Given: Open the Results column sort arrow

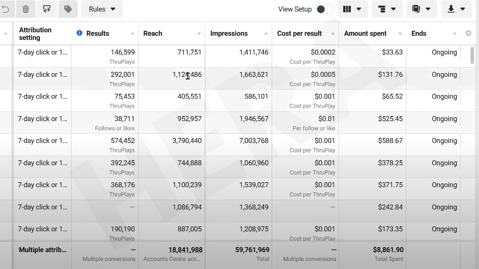Looking at the screenshot, I should coord(132,34).
